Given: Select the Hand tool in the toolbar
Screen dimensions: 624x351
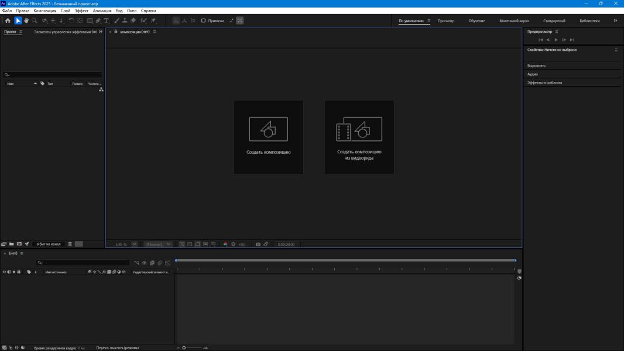Looking at the screenshot, I should pos(26,20).
